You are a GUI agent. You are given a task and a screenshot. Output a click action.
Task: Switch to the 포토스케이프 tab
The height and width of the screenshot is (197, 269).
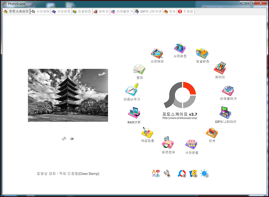coord(16,12)
